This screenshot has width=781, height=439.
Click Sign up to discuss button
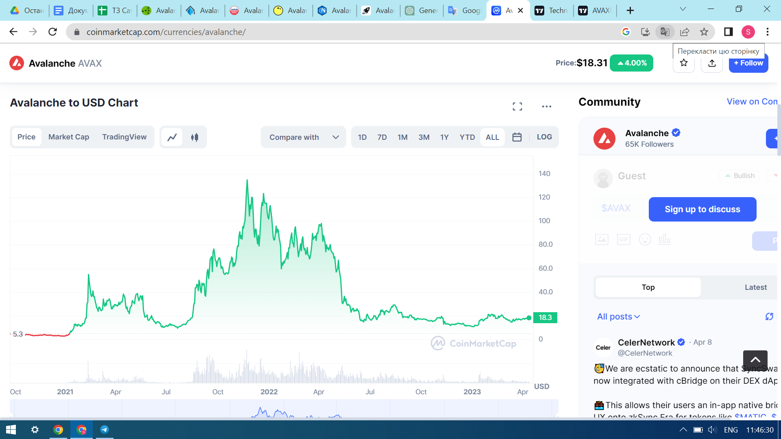(x=702, y=209)
